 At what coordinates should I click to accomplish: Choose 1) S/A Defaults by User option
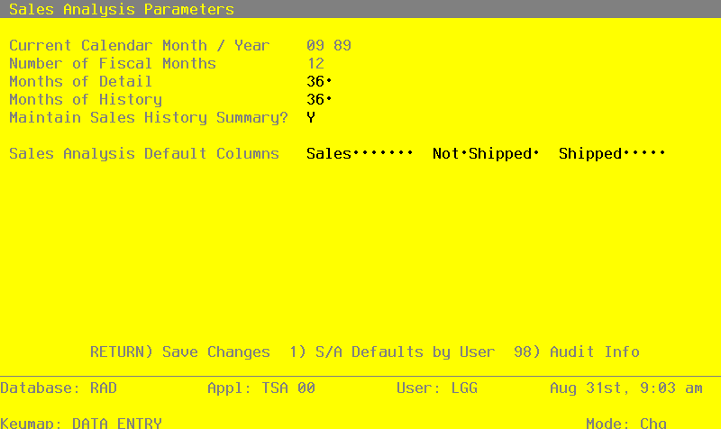pos(392,352)
